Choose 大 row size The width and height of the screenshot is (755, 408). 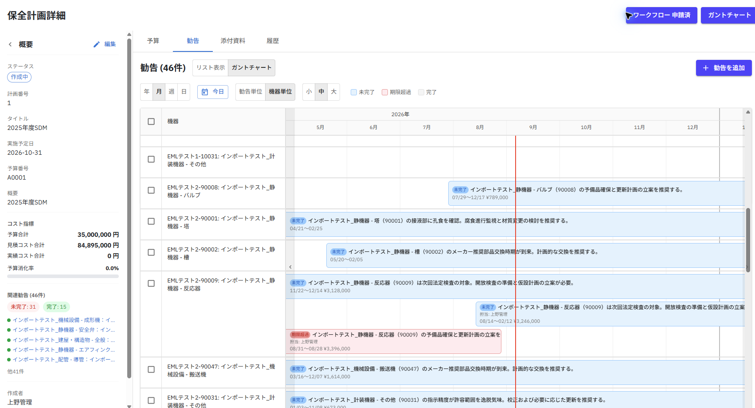point(334,92)
